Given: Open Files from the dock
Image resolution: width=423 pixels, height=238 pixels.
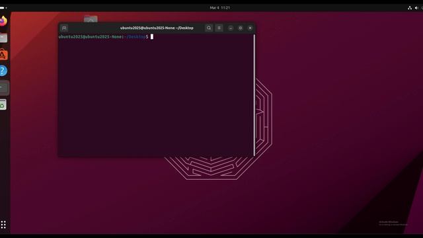Looking at the screenshot, I should point(3,38).
